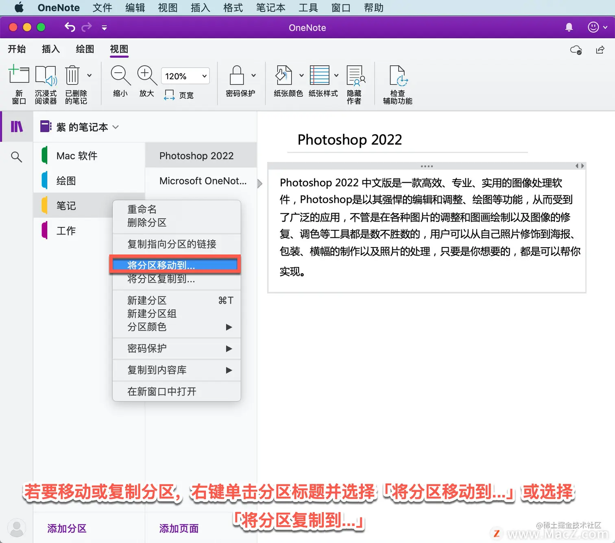615x543 pixels.
Task: Run Check Accessibility (检查辅助功能)
Action: click(x=397, y=85)
